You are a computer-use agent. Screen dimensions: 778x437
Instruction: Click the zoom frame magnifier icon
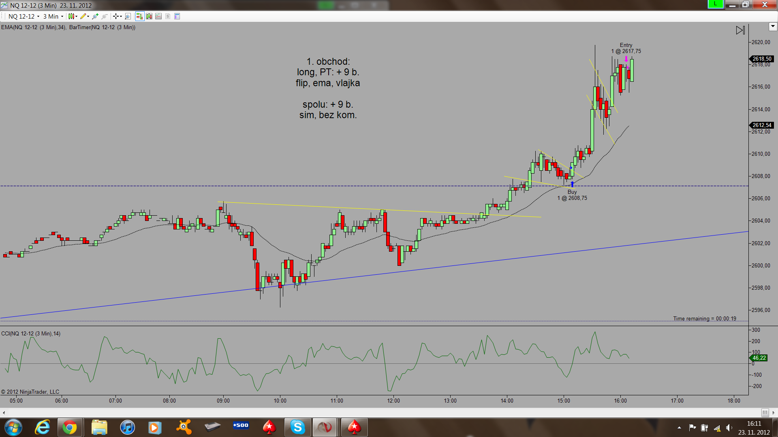[128, 16]
